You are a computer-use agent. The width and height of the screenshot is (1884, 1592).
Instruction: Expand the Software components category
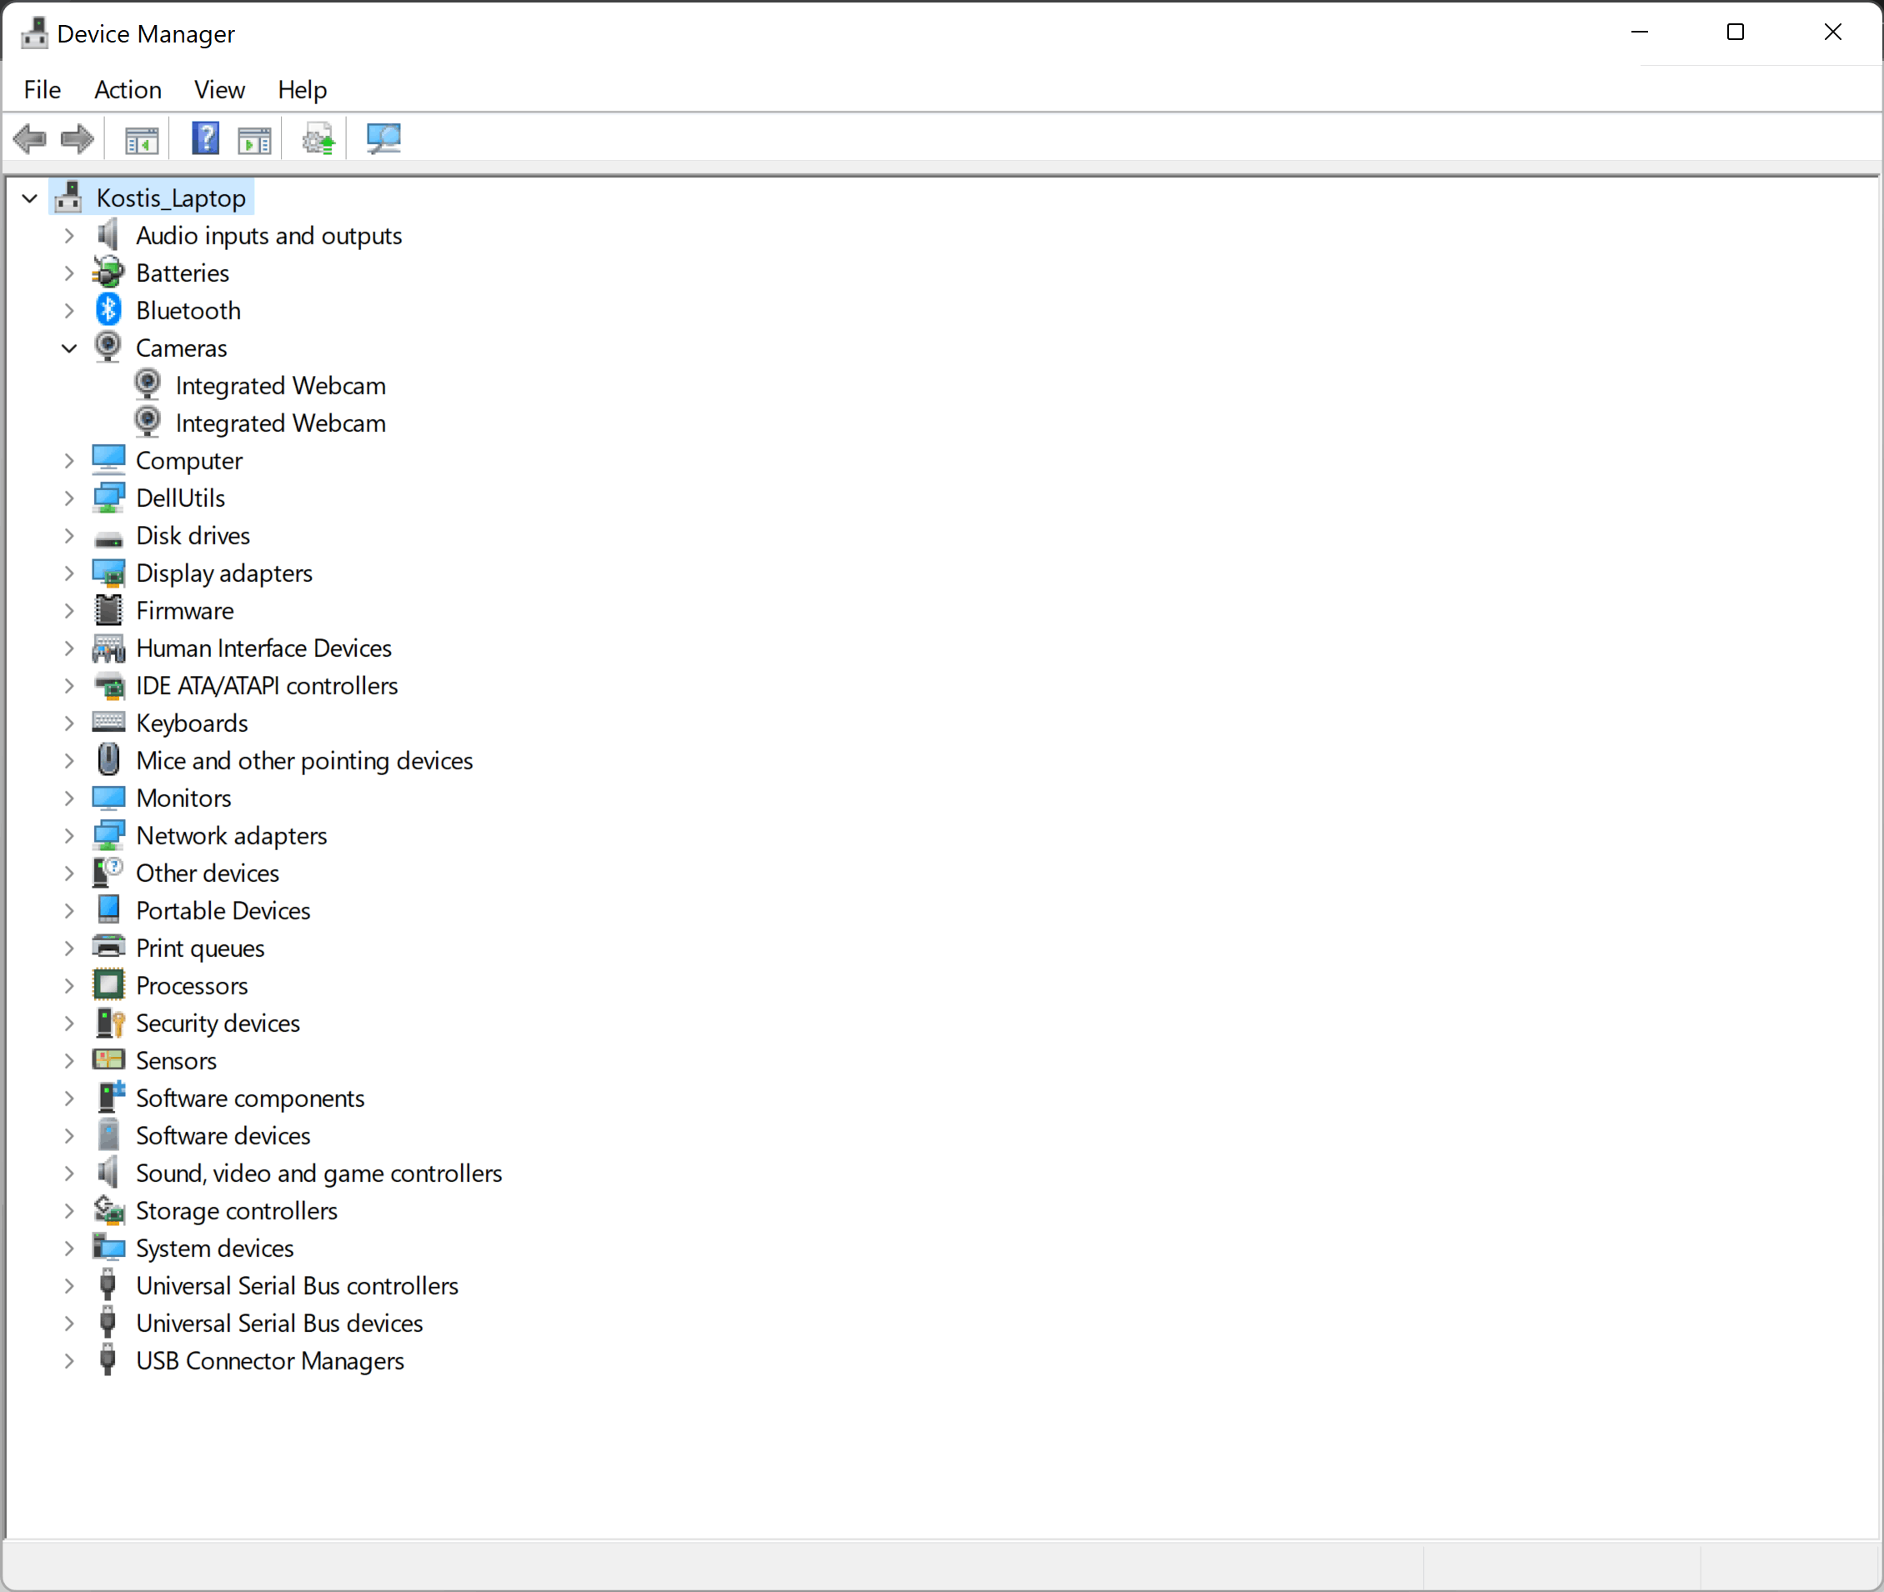point(69,1099)
